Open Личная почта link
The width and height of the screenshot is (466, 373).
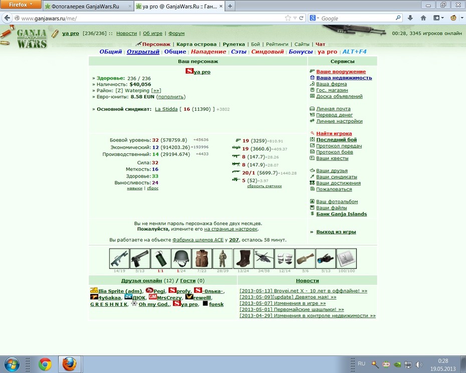[x=333, y=109]
